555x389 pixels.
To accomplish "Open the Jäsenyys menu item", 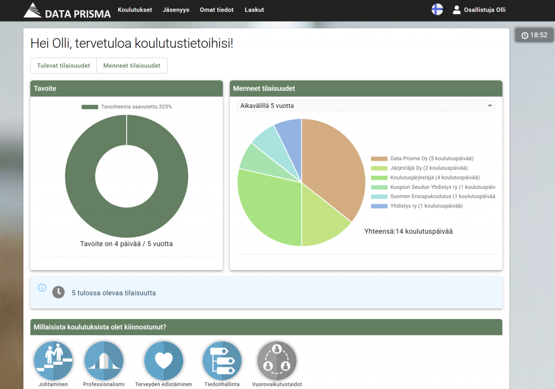I will (x=176, y=10).
